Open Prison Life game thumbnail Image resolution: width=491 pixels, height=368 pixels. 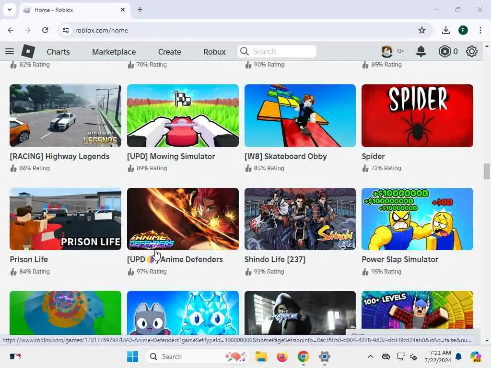pyautogui.click(x=65, y=218)
